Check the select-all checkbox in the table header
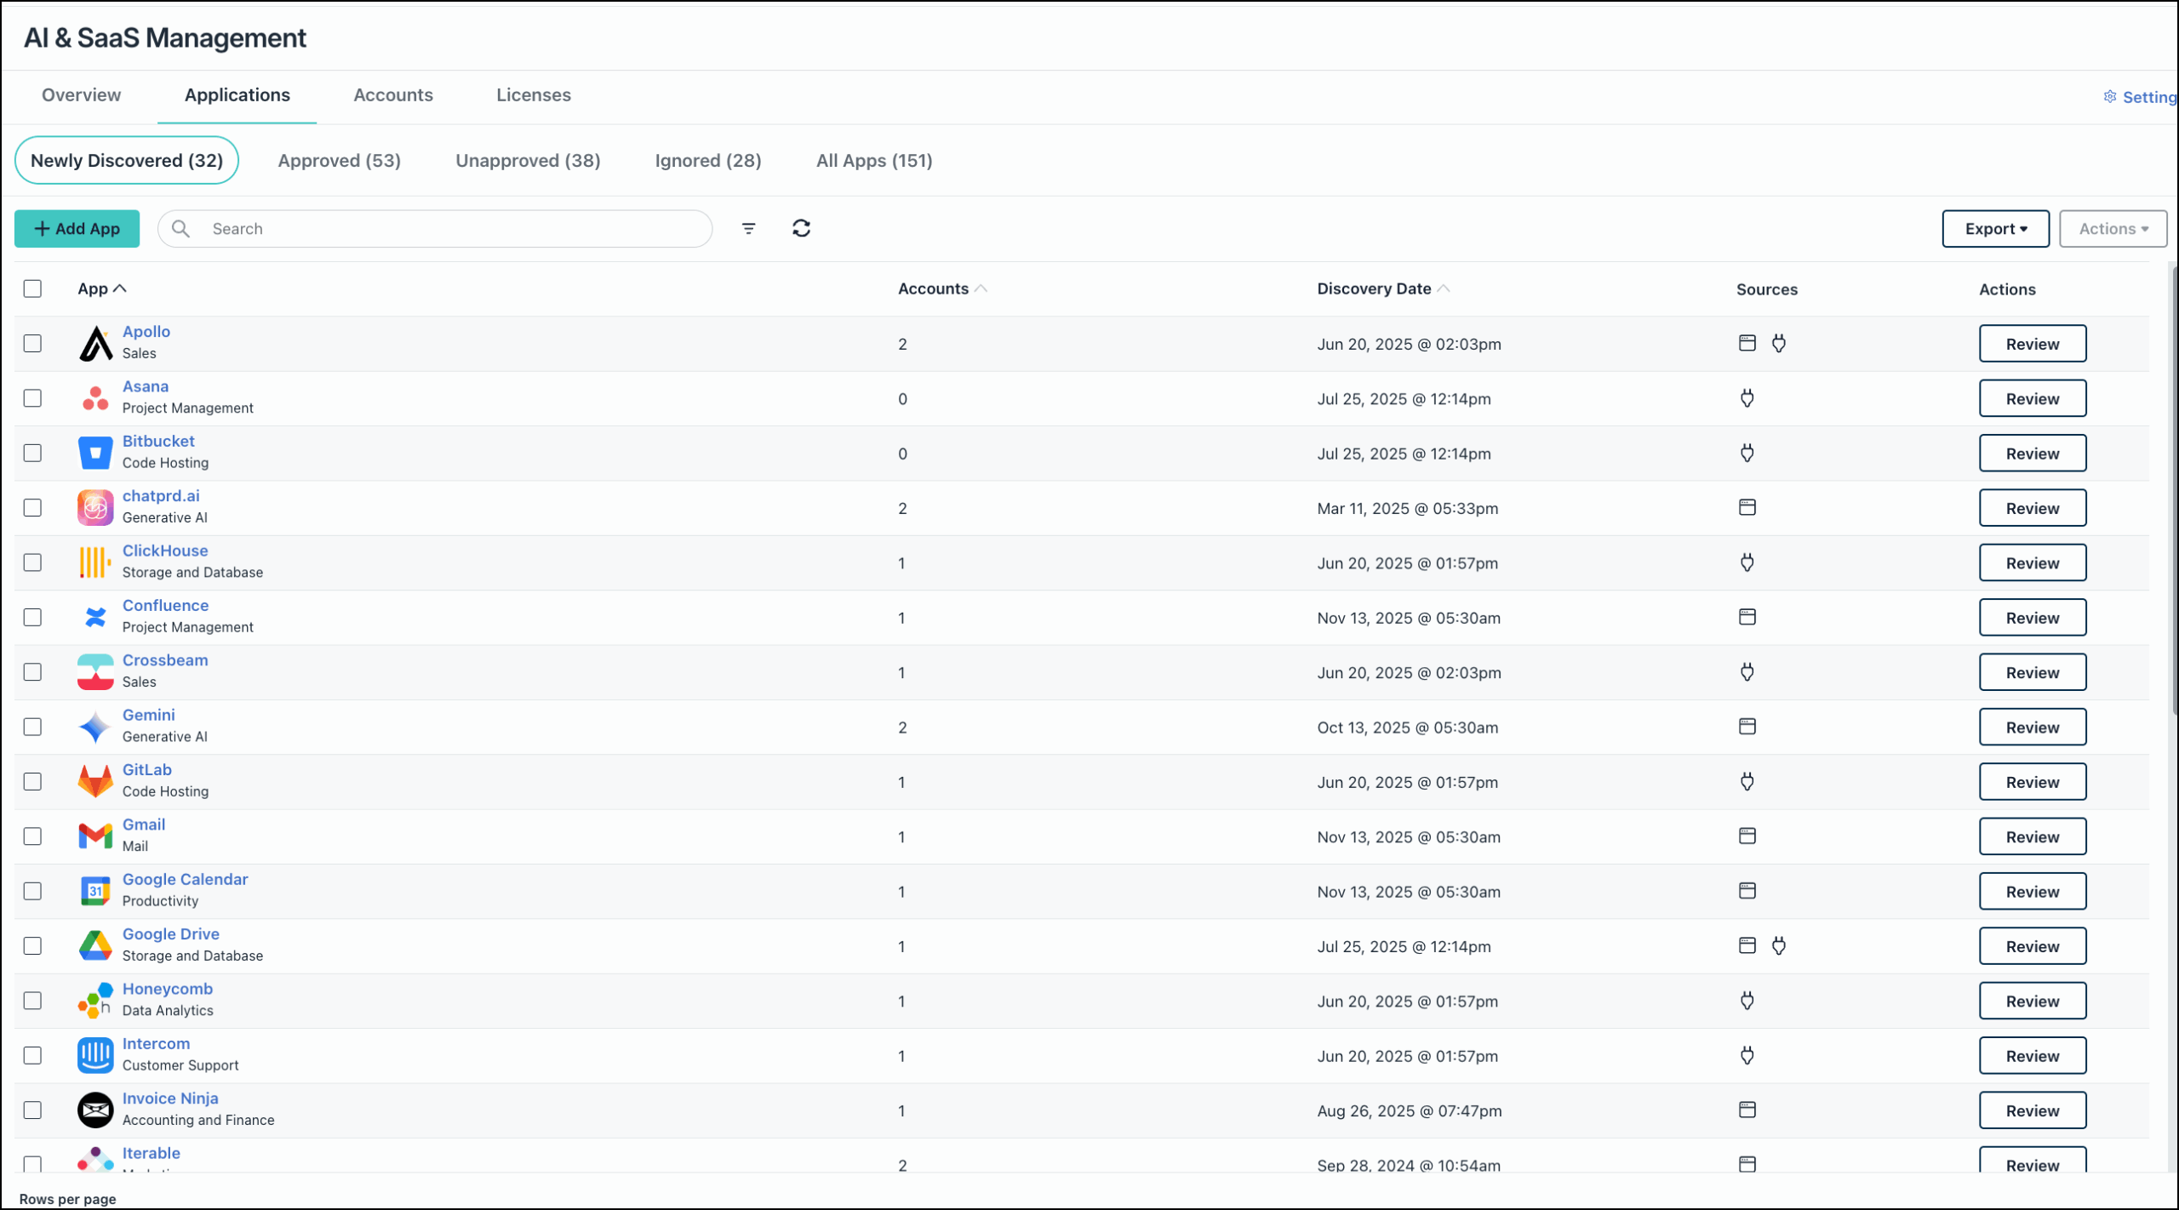This screenshot has height=1210, width=2179. pyautogui.click(x=32, y=288)
